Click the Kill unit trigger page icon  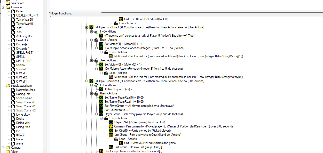[13, 135]
